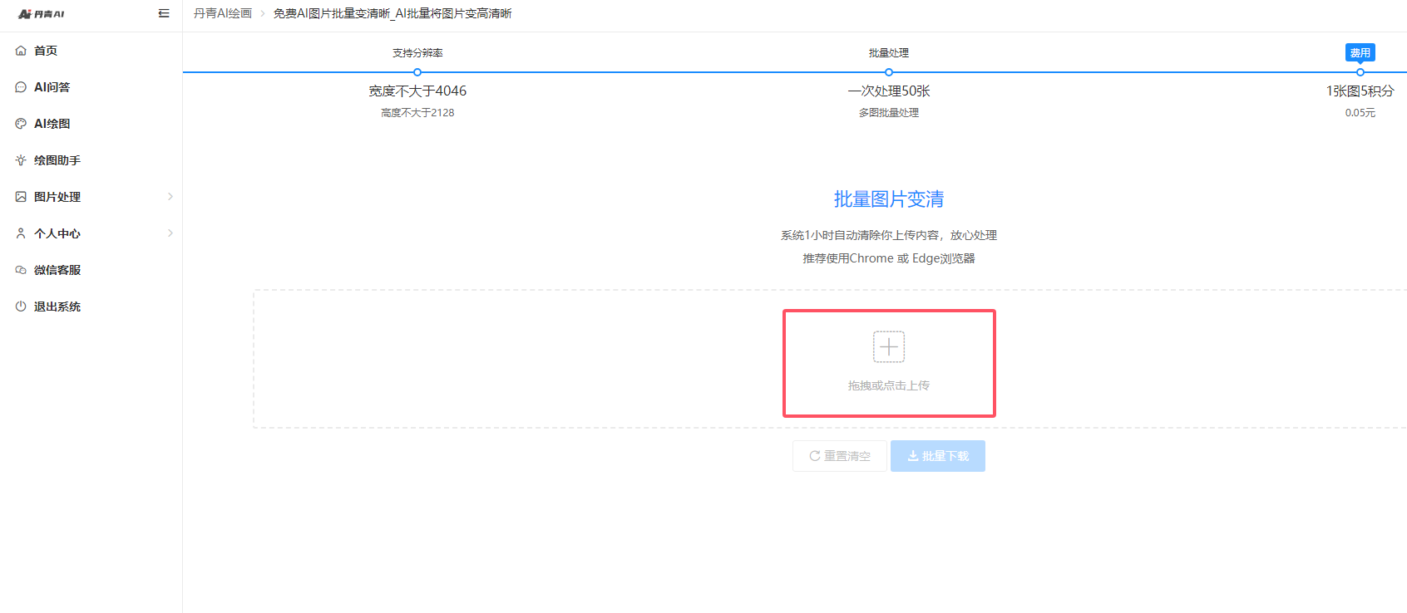1407x613 pixels.
Task: Collapse the sidebar with the fold icon
Action: pyautogui.click(x=164, y=13)
